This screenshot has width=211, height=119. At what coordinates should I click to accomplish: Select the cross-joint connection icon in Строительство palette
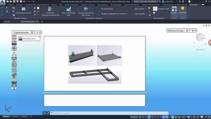click(x=14, y=48)
